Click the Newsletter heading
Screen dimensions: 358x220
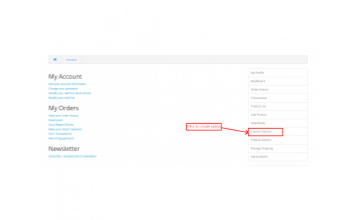64,148
